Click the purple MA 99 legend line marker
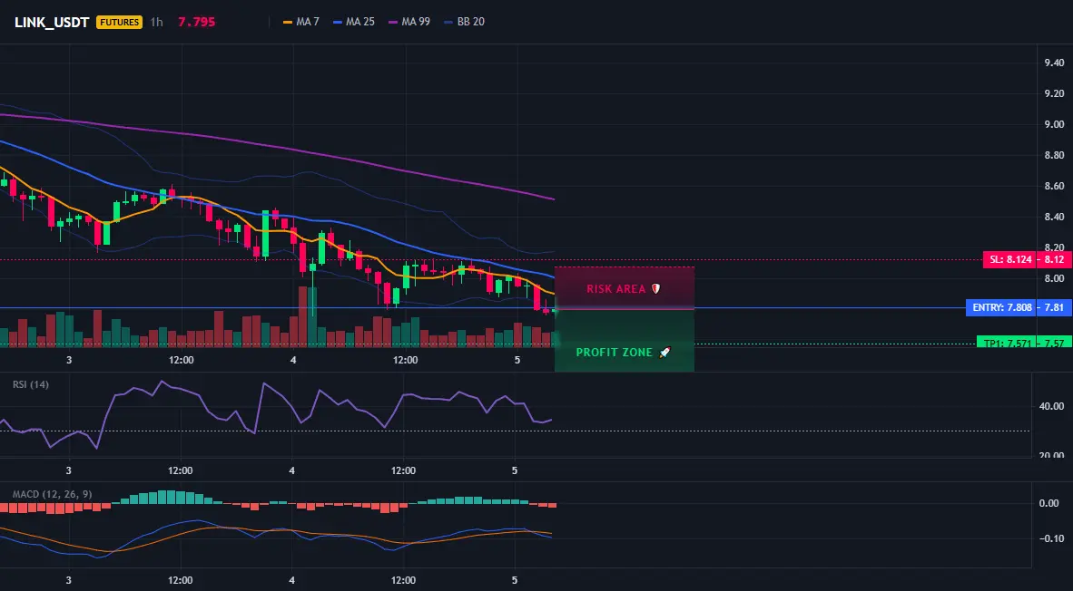 393,22
